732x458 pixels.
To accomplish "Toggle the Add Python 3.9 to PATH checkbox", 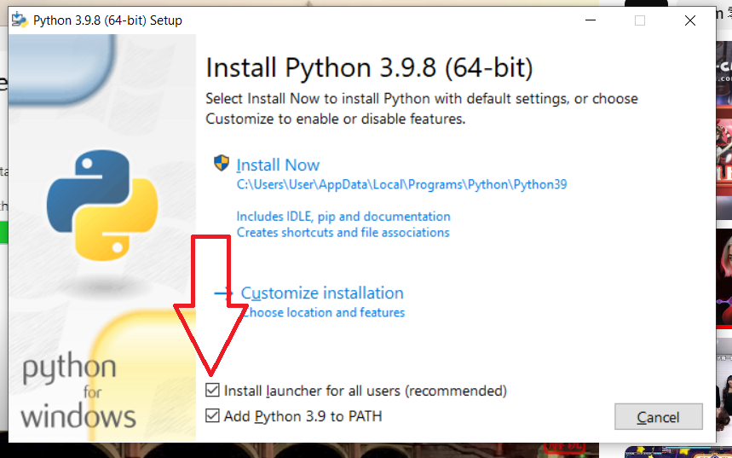I will pyautogui.click(x=212, y=415).
